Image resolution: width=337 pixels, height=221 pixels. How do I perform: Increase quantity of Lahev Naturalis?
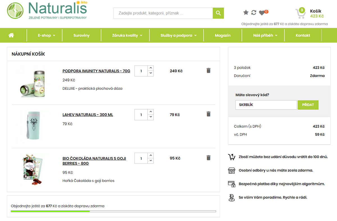coord(151,112)
